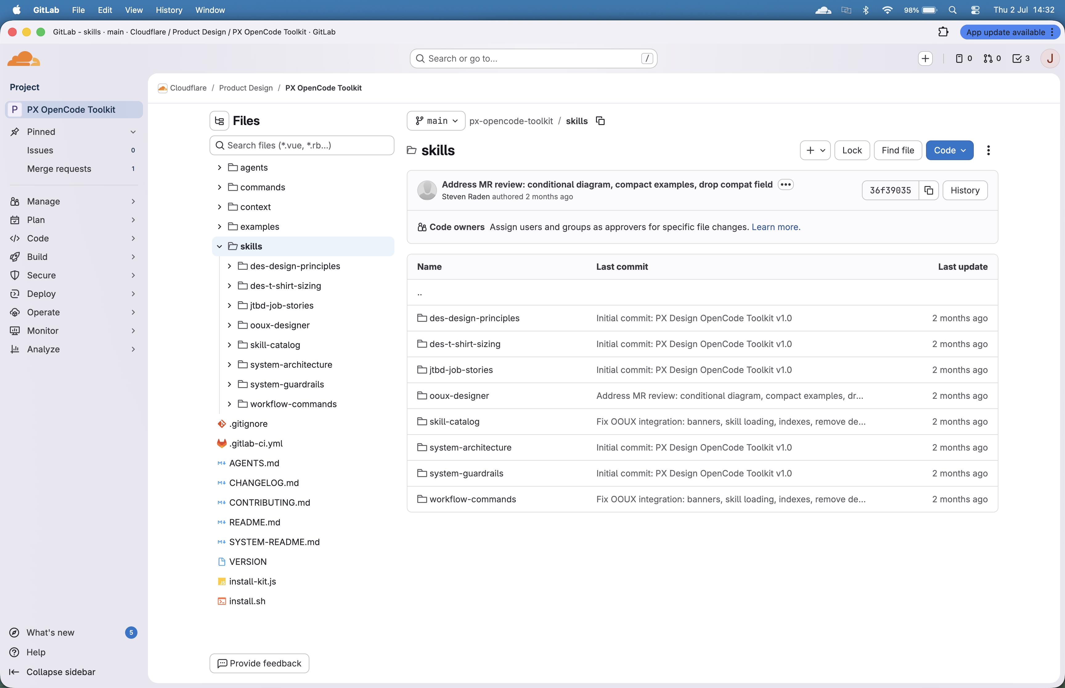Copy the skills file path

pos(600,121)
